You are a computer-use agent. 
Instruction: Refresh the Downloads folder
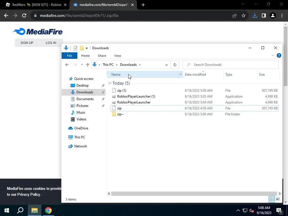(175, 65)
